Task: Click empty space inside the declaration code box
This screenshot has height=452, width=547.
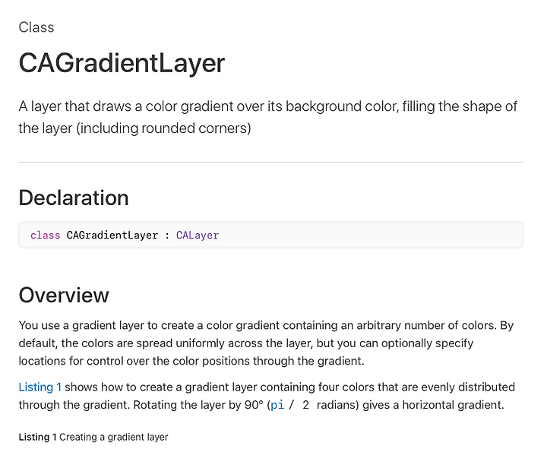Action: pyautogui.click(x=370, y=235)
